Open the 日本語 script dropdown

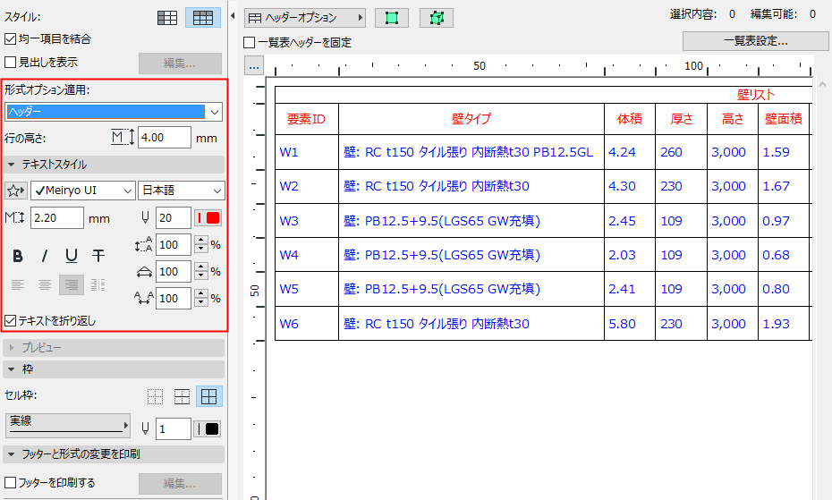(x=181, y=191)
